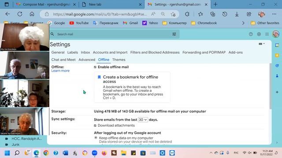282x158 pixels.
Task: Open Google bookmark in favorites bar
Action: click(56, 23)
